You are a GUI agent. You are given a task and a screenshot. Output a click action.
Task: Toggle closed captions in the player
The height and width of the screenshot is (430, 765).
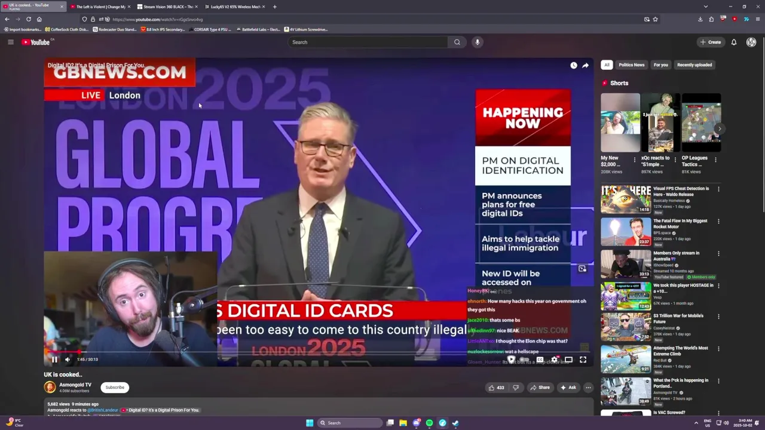click(x=540, y=360)
